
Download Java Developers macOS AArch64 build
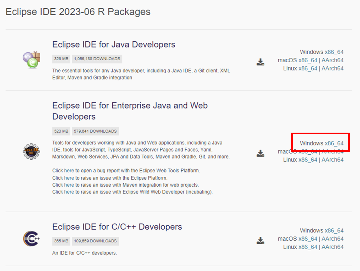(333, 60)
